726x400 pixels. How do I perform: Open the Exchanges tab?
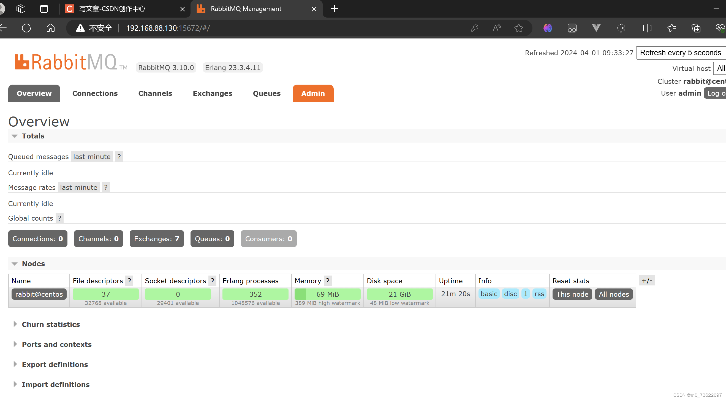213,93
